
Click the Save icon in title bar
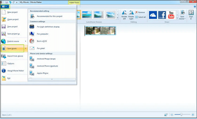[6, 2]
